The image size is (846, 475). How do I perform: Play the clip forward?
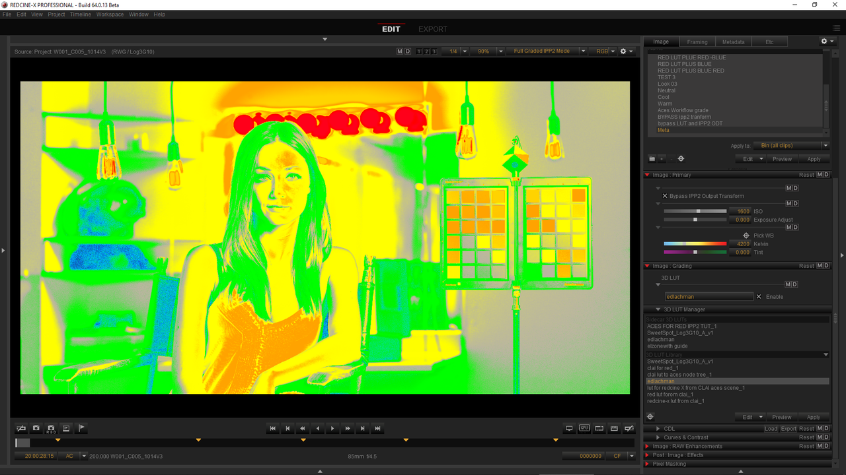tap(332, 428)
